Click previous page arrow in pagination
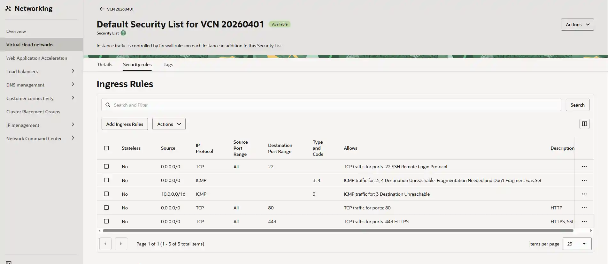 tap(105, 244)
